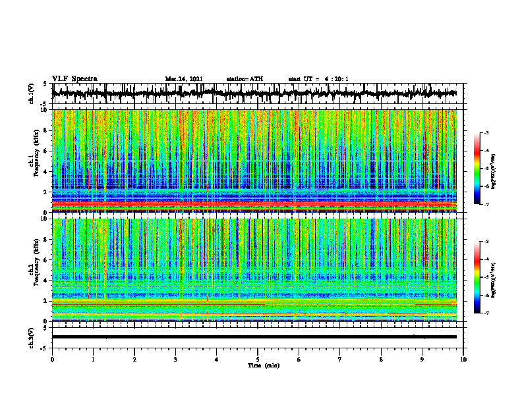The width and height of the screenshot is (522, 403).
Task: Click the 'start UT = 4:20:1' label
Action: (318, 79)
